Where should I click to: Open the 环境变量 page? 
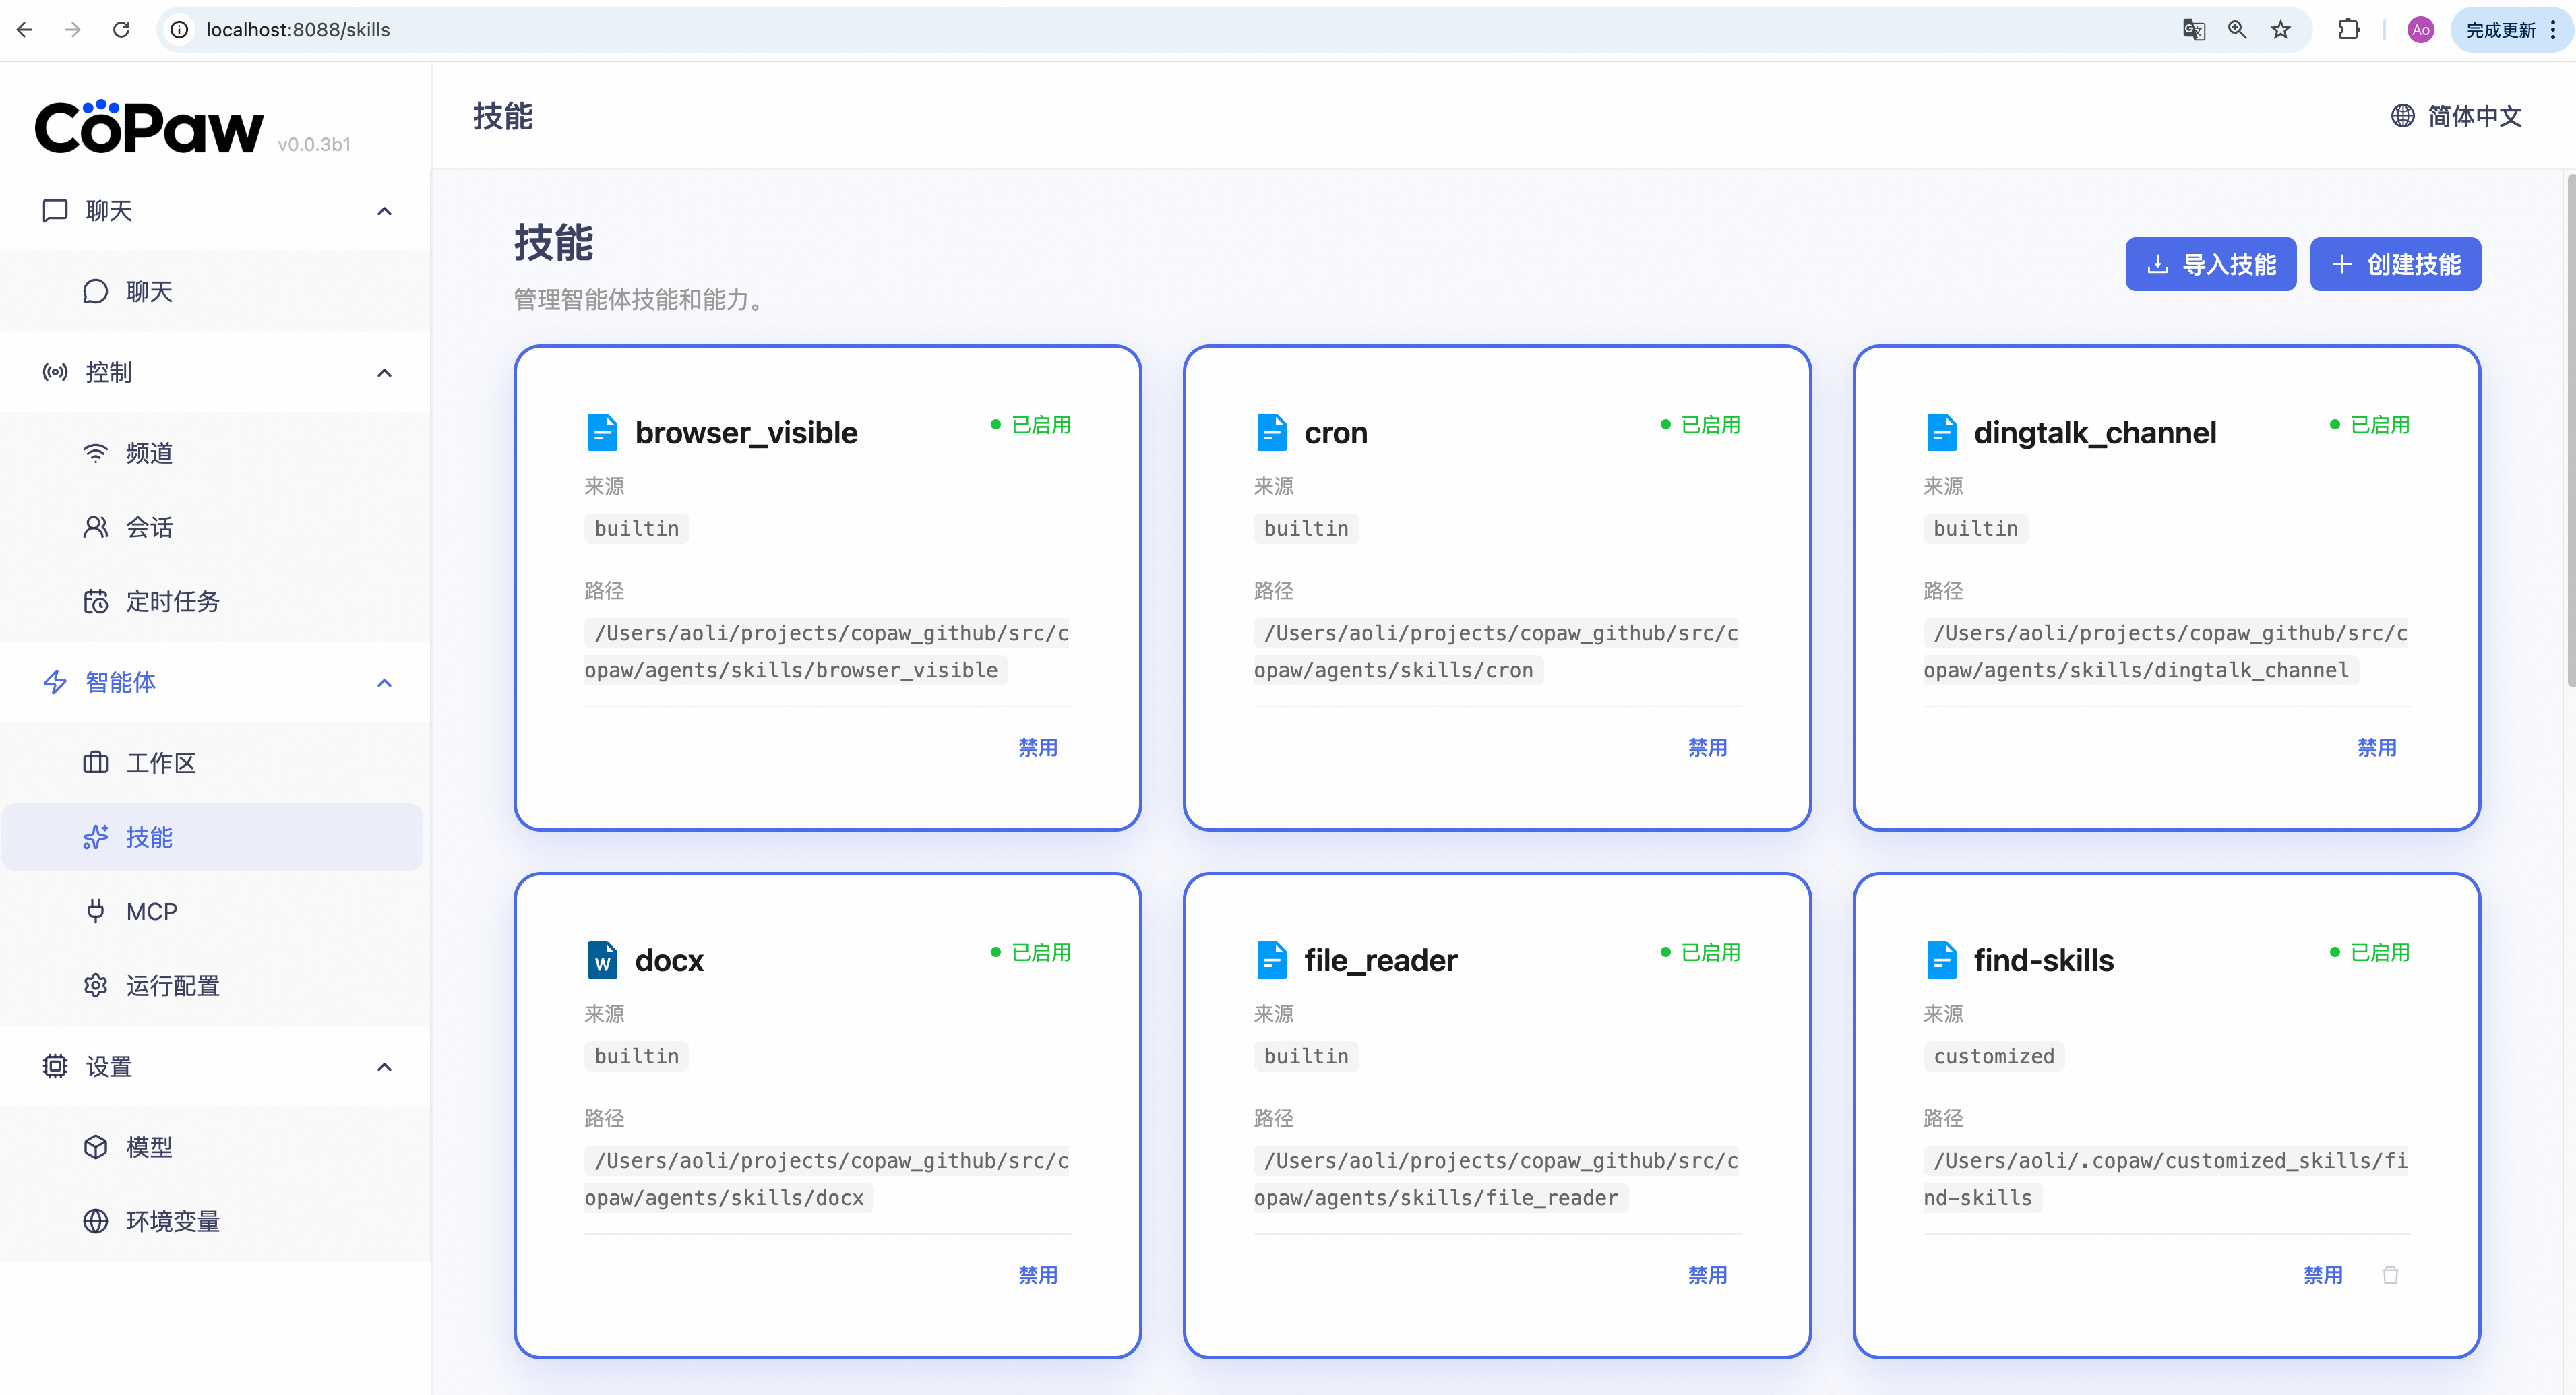point(213,1221)
